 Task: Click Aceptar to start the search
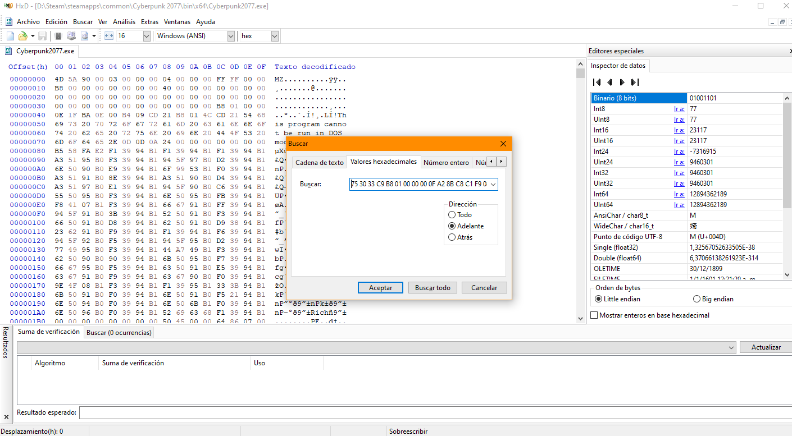click(x=380, y=288)
